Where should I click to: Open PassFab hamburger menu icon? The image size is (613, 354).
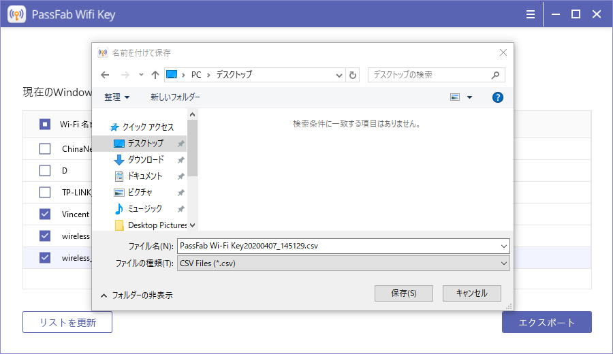click(x=531, y=14)
